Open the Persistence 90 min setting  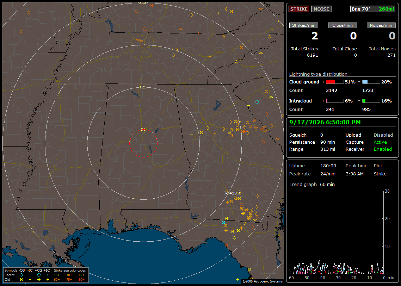(x=328, y=142)
